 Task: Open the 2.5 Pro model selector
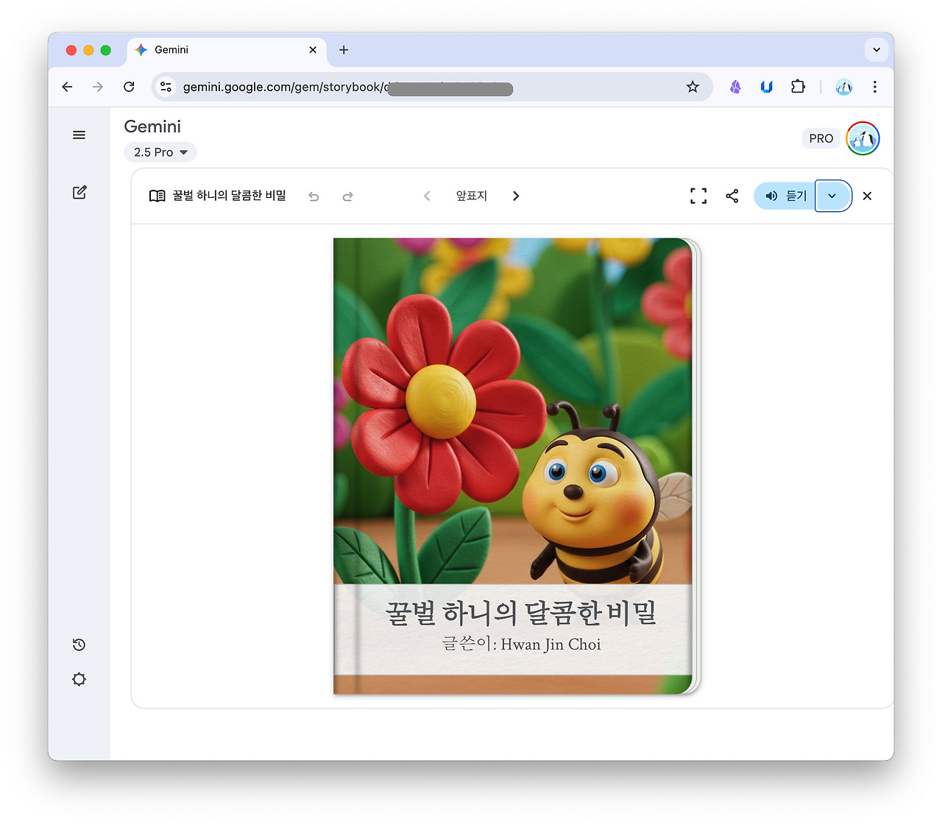point(160,152)
